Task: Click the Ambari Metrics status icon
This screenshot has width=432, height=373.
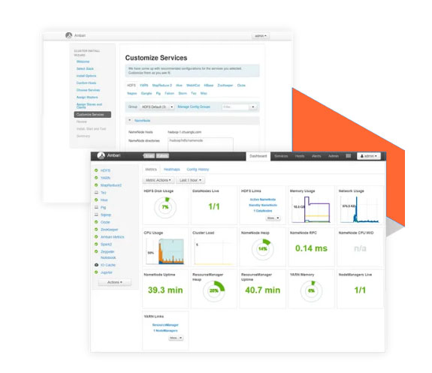Action: [96, 236]
